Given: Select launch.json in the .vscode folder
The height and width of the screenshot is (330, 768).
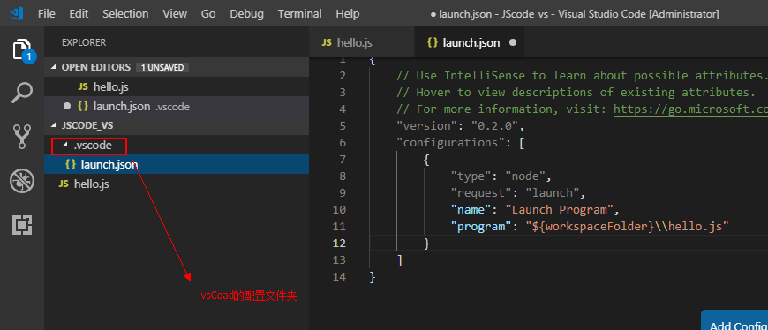Looking at the screenshot, I should coord(177,164).
